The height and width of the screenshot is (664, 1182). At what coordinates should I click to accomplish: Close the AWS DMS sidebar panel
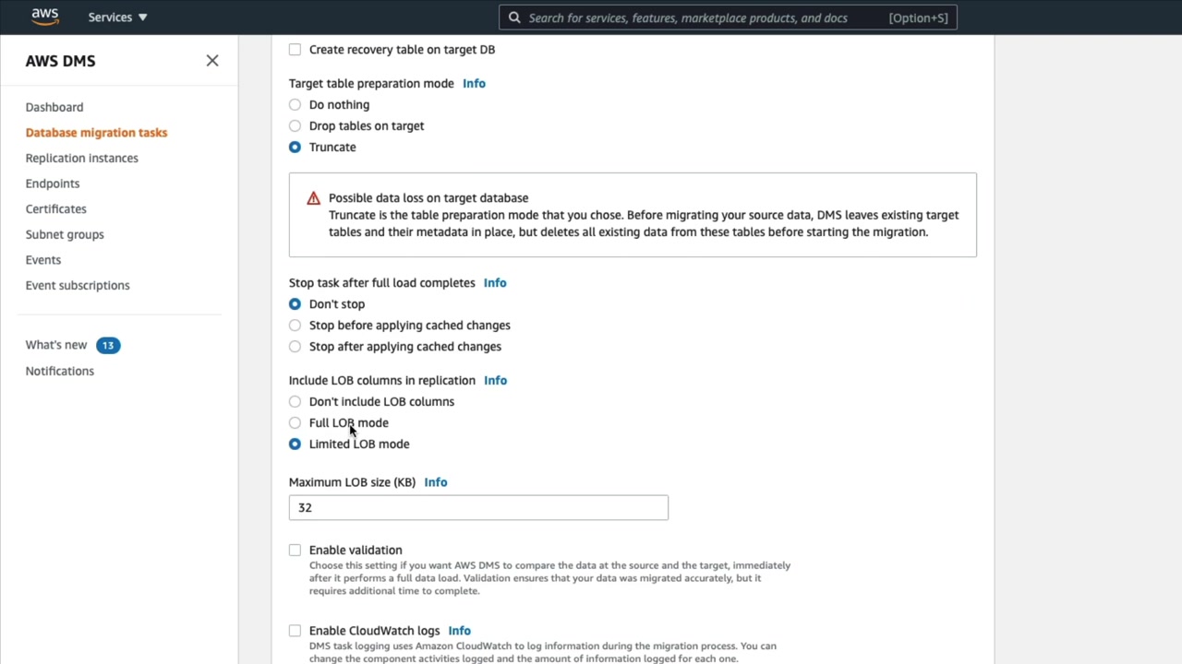212,61
